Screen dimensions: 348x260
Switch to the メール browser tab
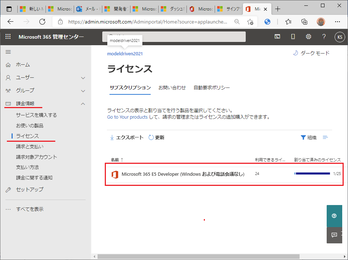tap(88, 9)
